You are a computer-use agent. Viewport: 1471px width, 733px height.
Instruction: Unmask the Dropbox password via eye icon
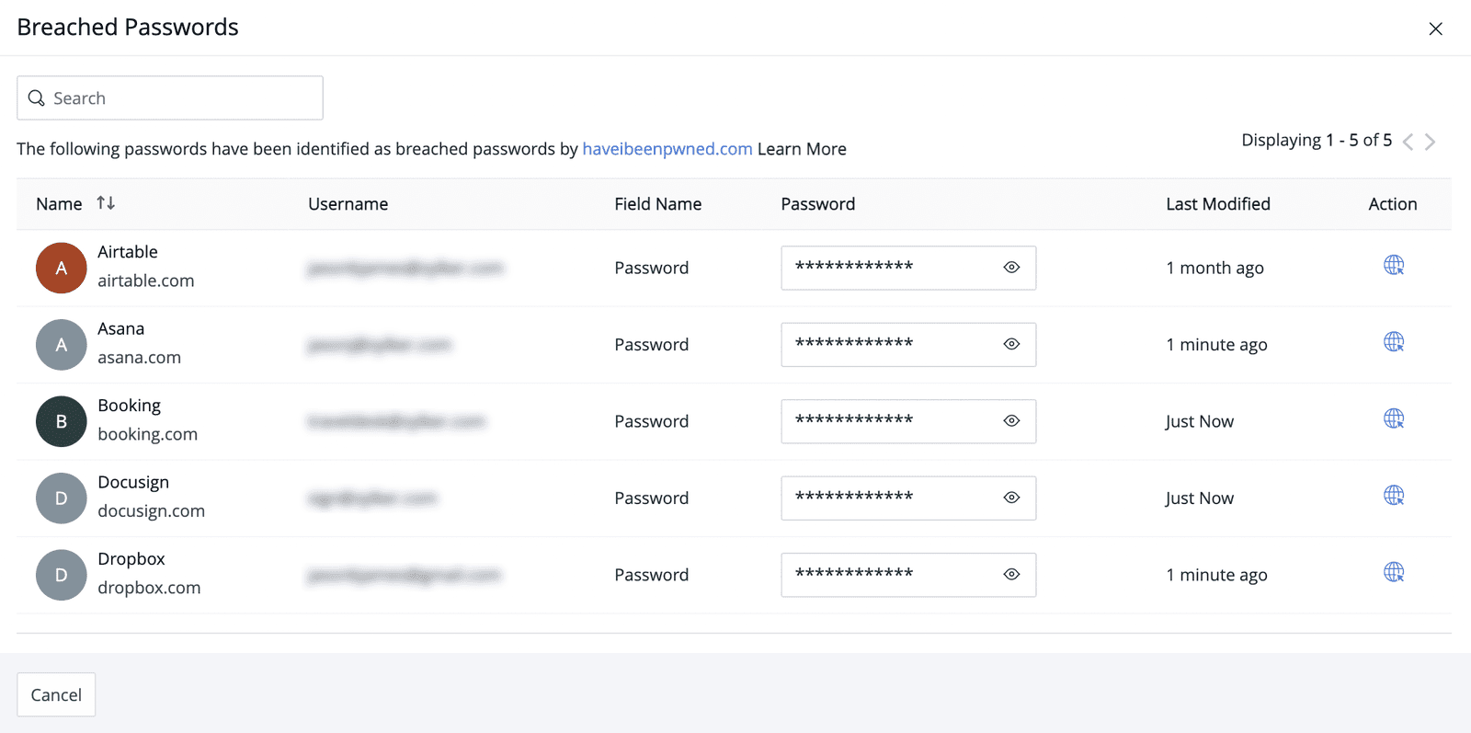point(1011,575)
